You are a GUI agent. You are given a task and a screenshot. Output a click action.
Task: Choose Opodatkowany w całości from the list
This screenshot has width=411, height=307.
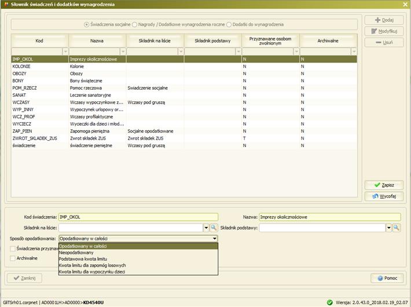click(138, 246)
